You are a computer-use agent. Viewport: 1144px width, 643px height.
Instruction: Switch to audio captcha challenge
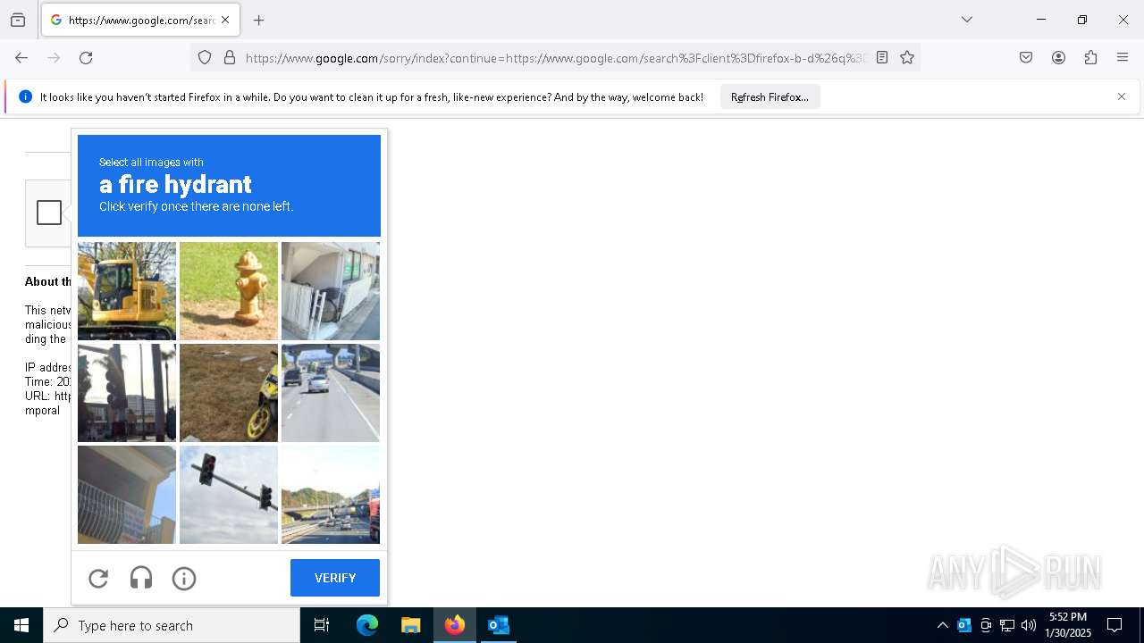[x=141, y=579]
